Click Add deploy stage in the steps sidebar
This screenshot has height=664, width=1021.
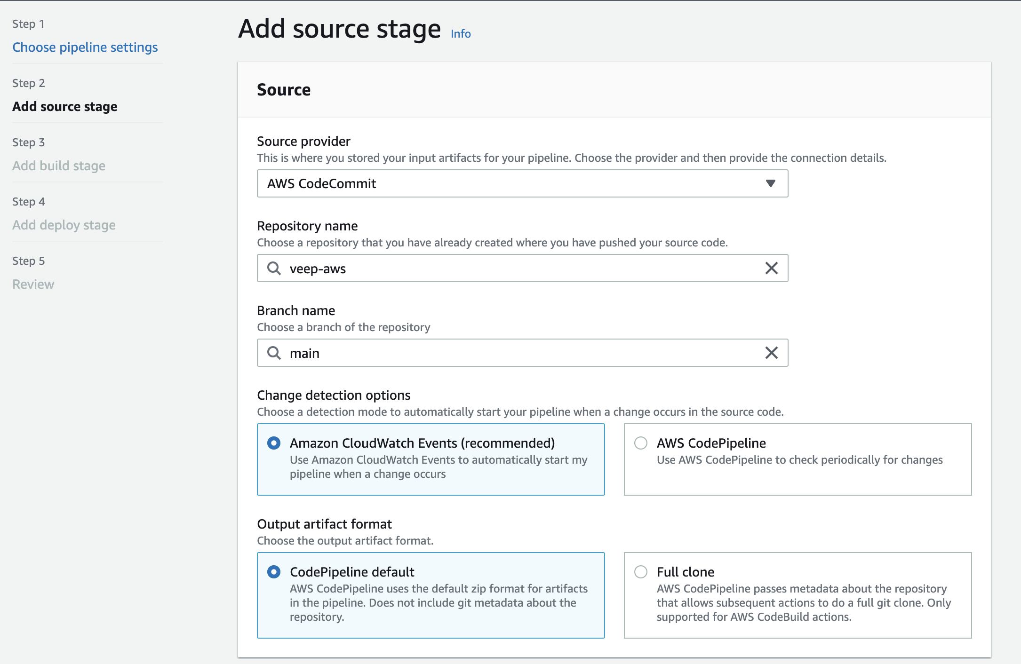click(x=64, y=225)
